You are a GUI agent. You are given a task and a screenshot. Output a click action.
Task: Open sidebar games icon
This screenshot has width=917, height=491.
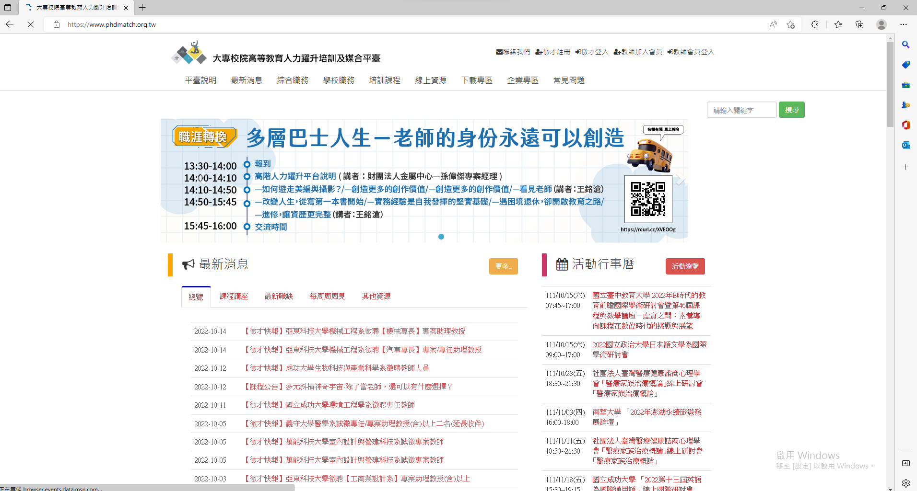(x=905, y=105)
